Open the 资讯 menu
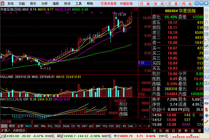 click(x=67, y=4)
